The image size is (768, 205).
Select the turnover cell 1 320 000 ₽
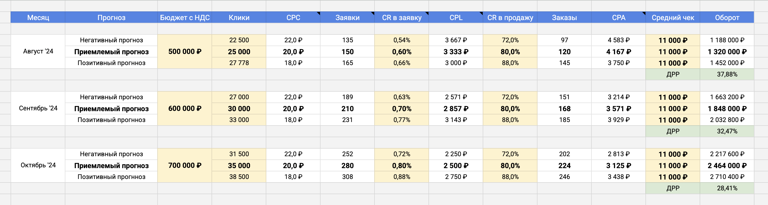727,52
